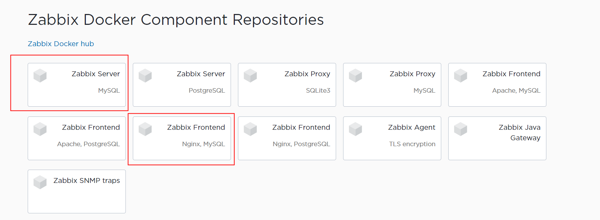Click the Zabbix Proxy MySQL cube icon

[355, 75]
